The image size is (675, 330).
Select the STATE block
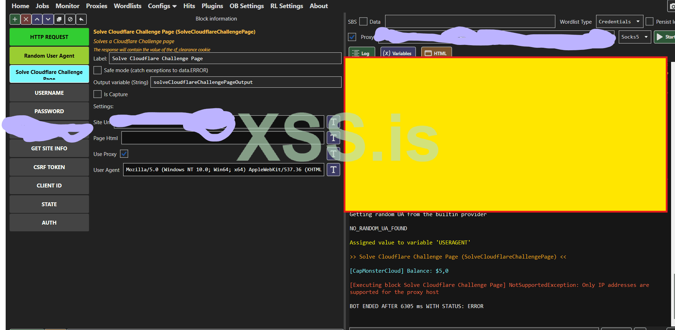pos(49,204)
